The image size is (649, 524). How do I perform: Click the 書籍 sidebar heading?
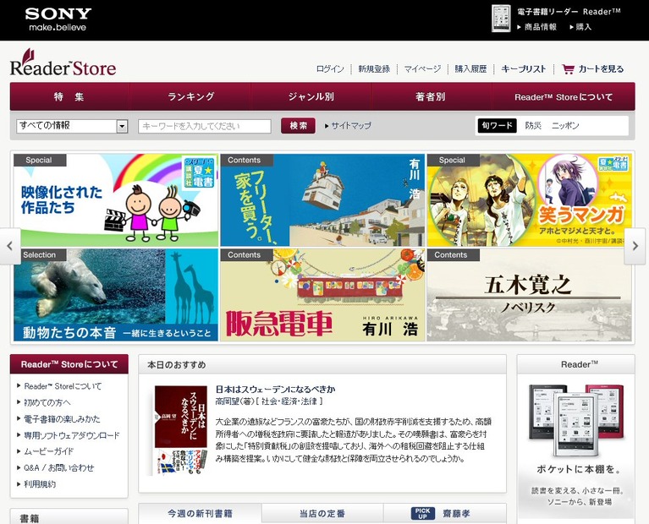pyautogui.click(x=30, y=519)
